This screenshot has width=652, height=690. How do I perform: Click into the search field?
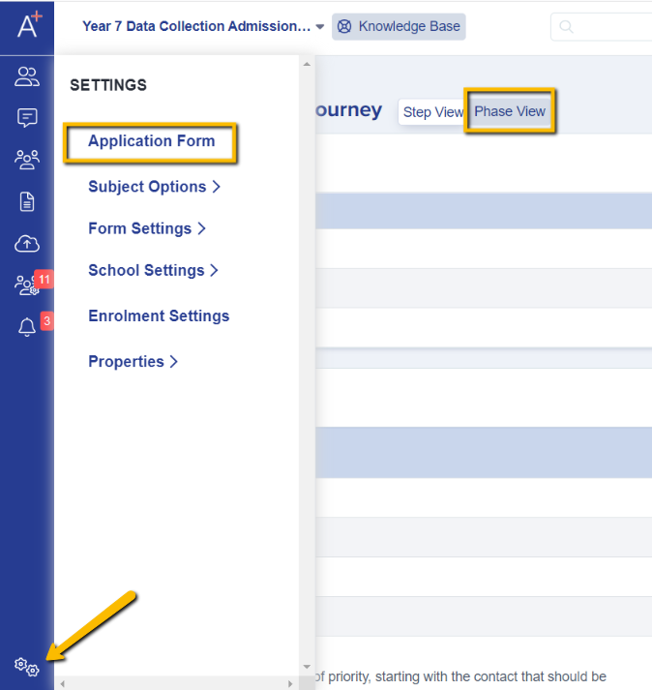602,27
